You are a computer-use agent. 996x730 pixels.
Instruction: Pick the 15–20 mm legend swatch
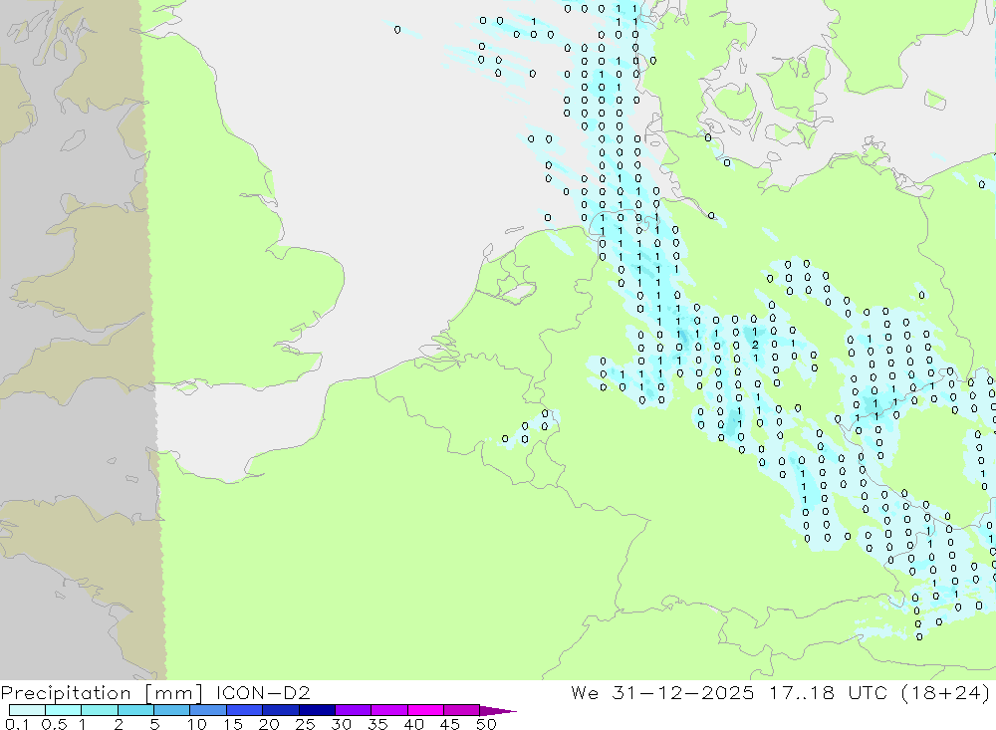point(245,710)
